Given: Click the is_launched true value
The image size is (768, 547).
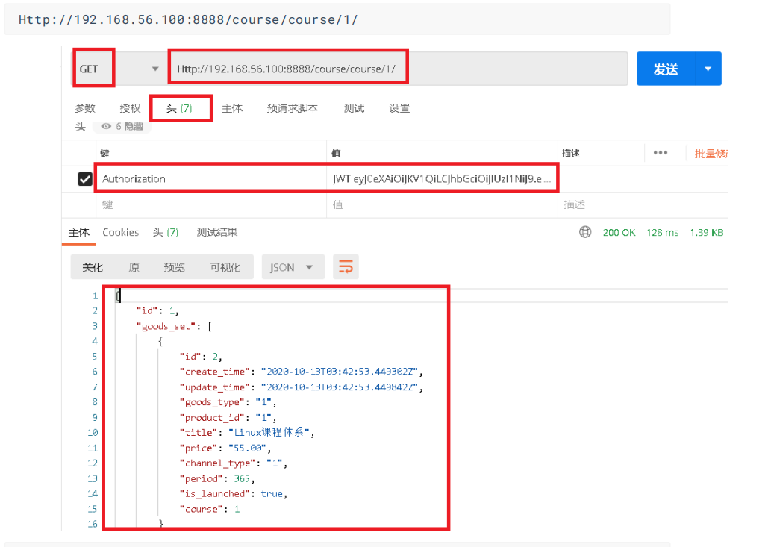Looking at the screenshot, I should pos(272,493).
